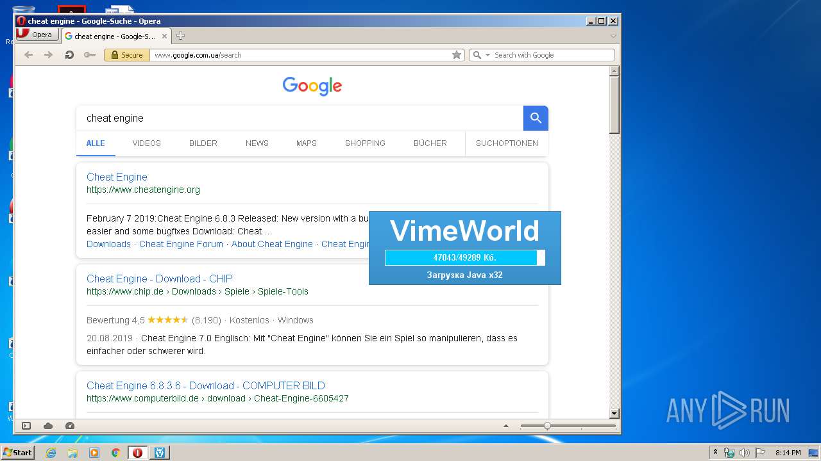Click the VimeWorld download progress bar
Screen dimensions: 821x461
(x=465, y=257)
